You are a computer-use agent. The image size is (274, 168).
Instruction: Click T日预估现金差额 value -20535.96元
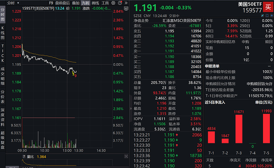[x=262, y=90]
